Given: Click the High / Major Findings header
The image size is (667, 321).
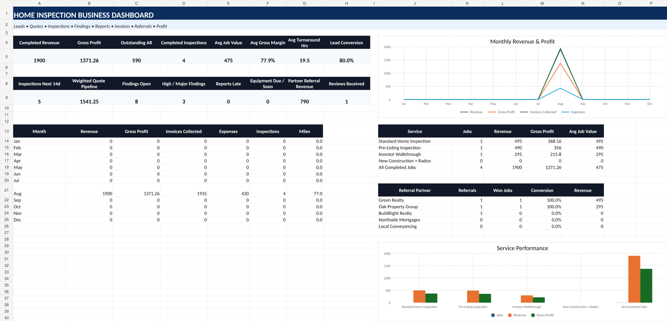Looking at the screenshot, I should point(184,83).
